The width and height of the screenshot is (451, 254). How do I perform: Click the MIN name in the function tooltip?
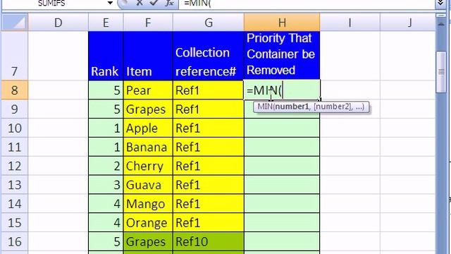[x=265, y=107]
